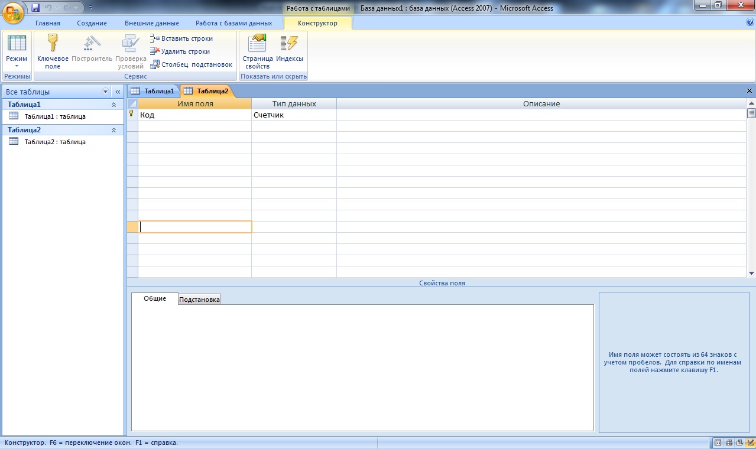
Task: Click the Описание cell in Код row
Action: coord(541,115)
